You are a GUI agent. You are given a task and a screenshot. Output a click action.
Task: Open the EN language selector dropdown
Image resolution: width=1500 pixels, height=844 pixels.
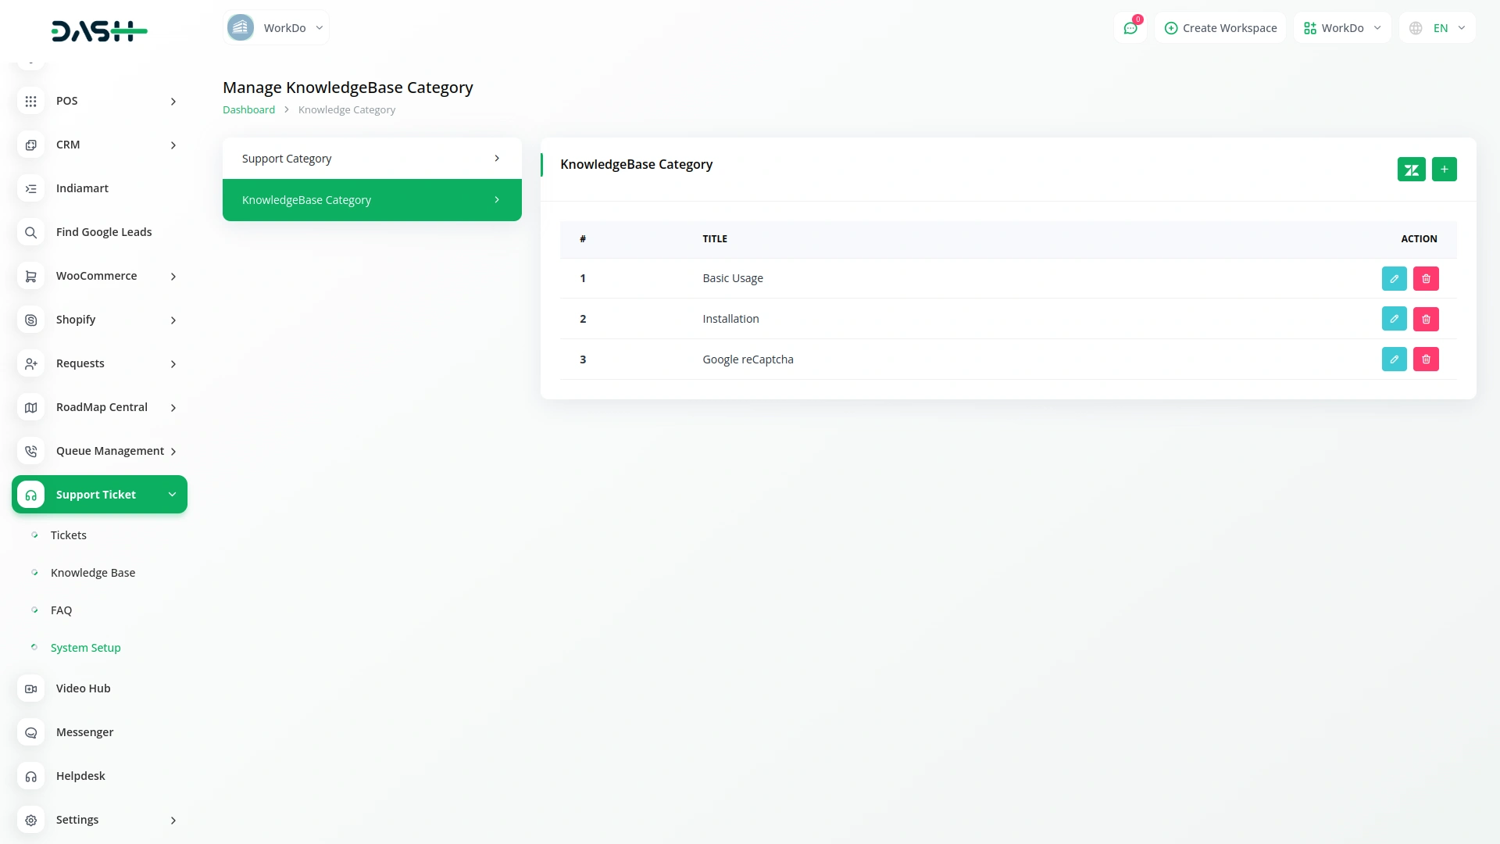pos(1436,27)
